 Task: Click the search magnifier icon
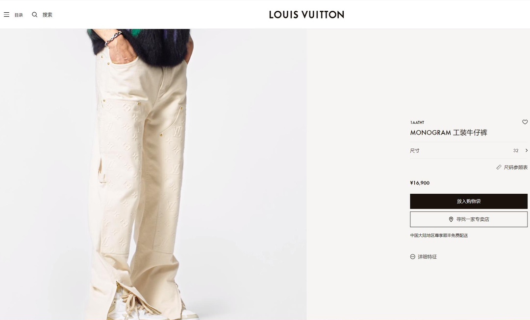tap(34, 15)
